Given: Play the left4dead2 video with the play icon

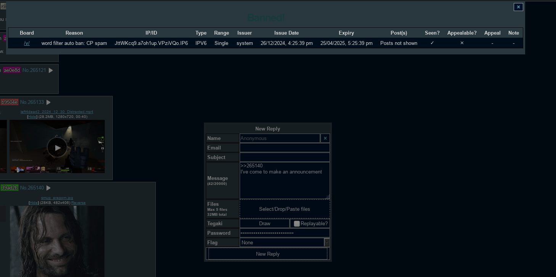Looking at the screenshot, I should coord(57,147).
